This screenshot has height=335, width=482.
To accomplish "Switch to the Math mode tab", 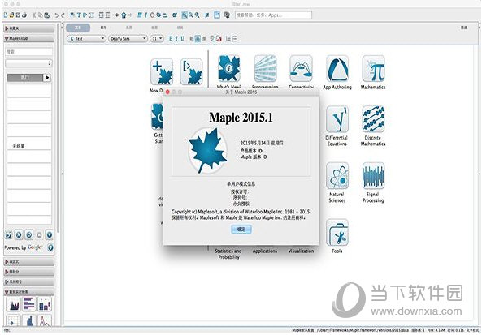I will 103,28.
